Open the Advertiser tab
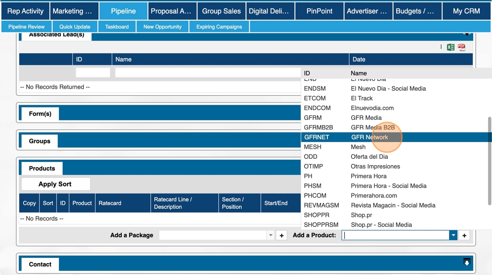 369,11
